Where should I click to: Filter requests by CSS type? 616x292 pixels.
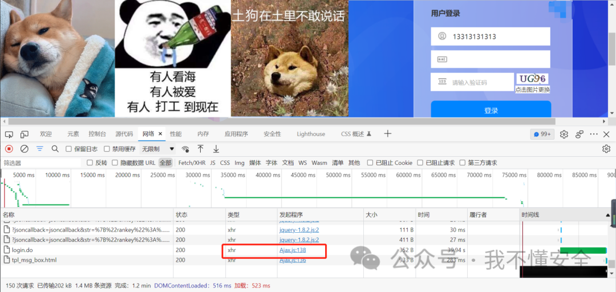225,163
